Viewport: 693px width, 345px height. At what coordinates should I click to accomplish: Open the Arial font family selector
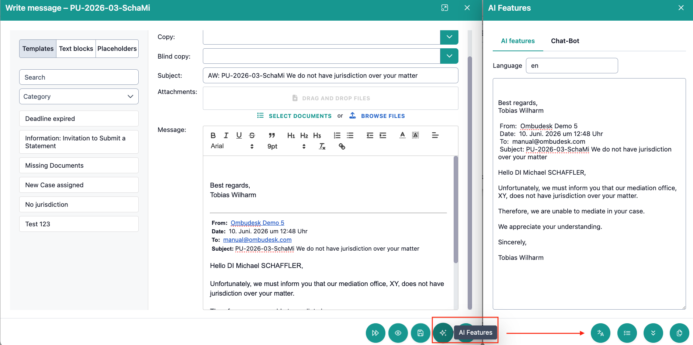pyautogui.click(x=232, y=146)
